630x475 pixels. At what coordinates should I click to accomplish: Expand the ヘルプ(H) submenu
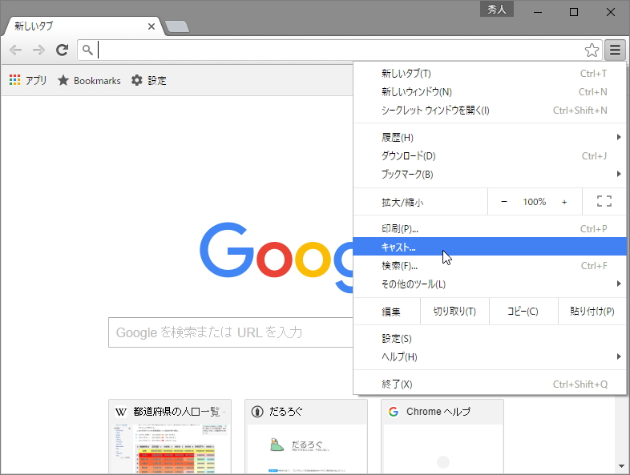(490, 357)
